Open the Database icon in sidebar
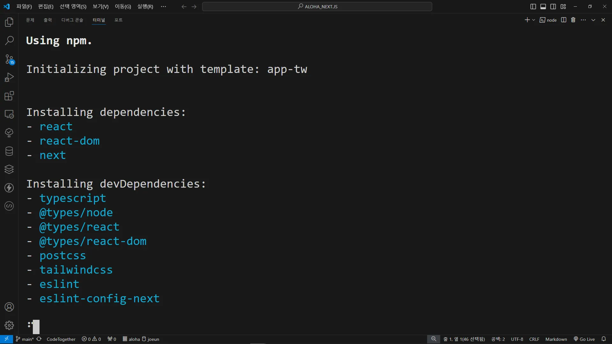This screenshot has width=612, height=344. (9, 151)
